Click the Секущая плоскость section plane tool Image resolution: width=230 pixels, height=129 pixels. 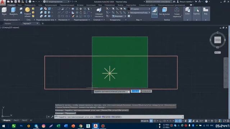tap(99, 13)
